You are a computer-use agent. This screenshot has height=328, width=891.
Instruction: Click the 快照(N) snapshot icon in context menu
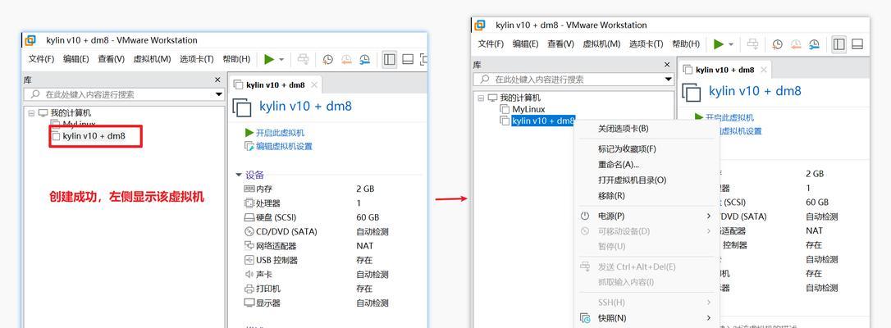[x=585, y=318]
